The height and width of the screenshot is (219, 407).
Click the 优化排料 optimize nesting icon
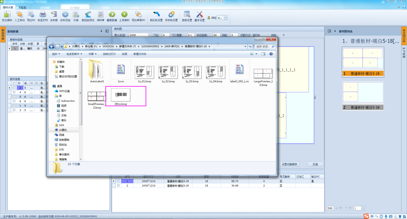coord(7,17)
